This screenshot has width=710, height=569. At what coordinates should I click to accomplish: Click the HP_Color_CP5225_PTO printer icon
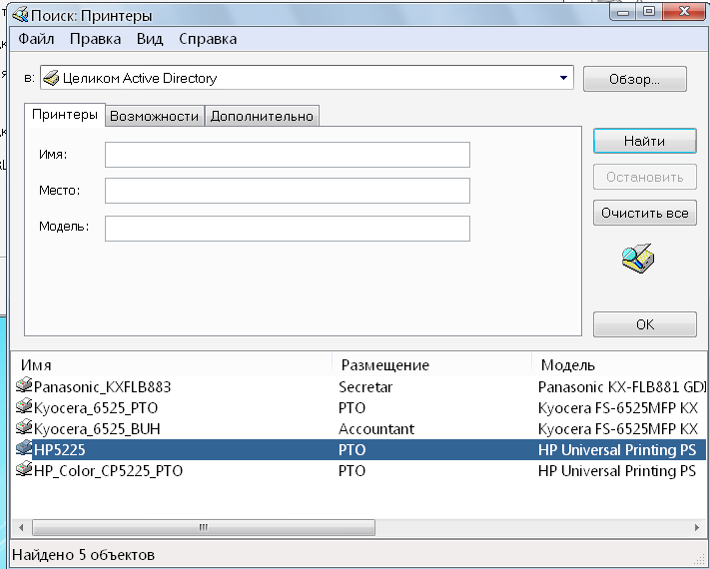24,469
